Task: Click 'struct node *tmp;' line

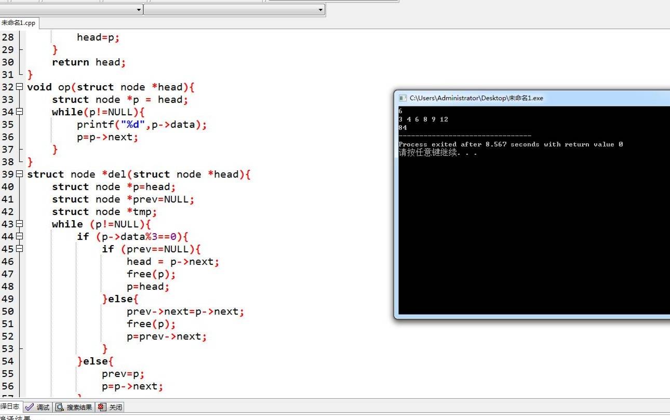Action: [x=104, y=211]
